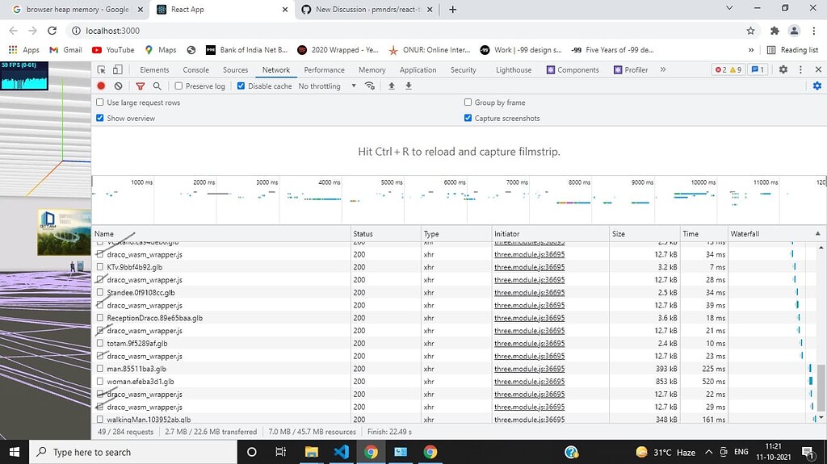Open Reading list button
The height and width of the screenshot is (464, 827).
point(792,49)
